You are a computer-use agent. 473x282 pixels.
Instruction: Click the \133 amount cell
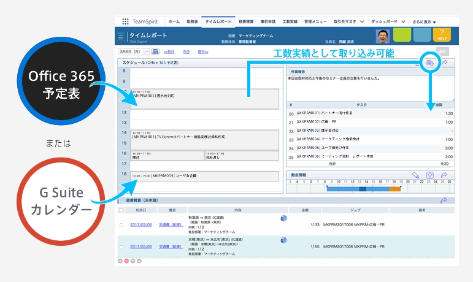(x=315, y=225)
